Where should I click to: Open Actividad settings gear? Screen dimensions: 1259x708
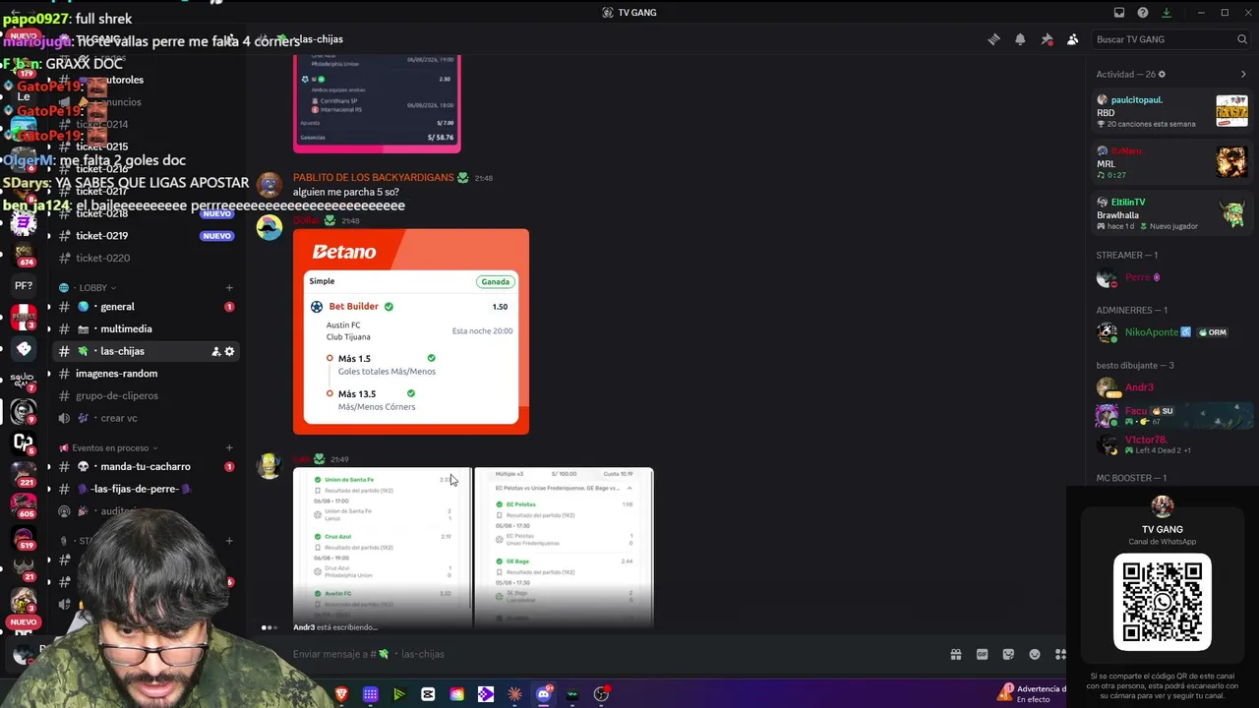(x=1162, y=74)
